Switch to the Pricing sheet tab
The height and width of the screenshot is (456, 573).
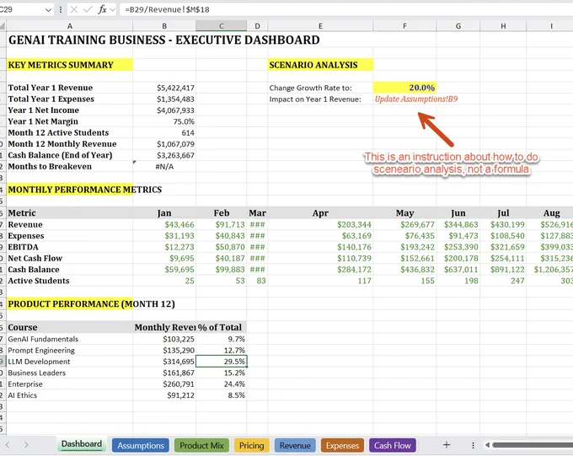click(251, 445)
